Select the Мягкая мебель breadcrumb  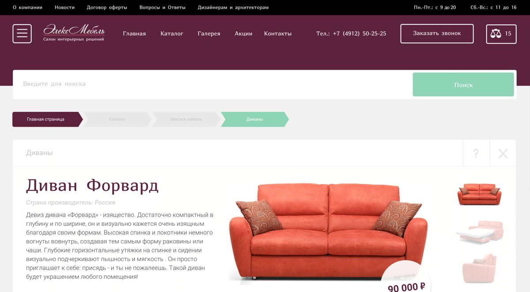pos(186,119)
